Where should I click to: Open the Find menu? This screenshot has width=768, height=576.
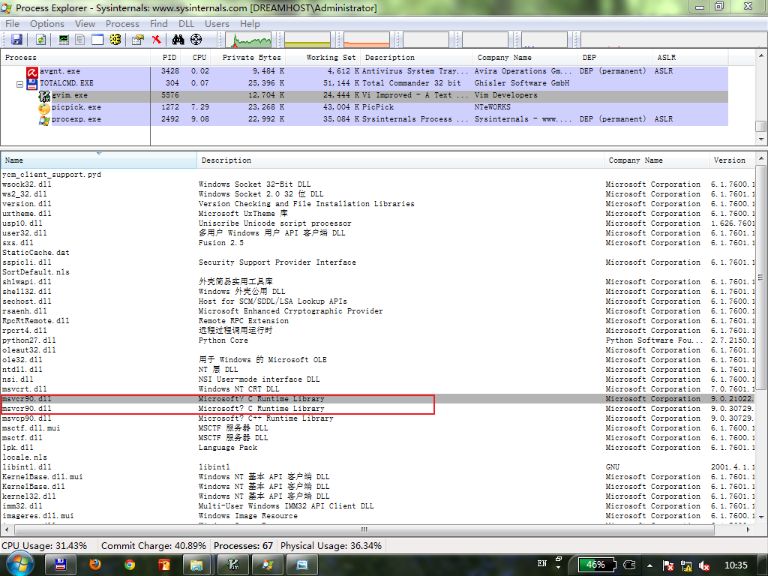coord(158,23)
